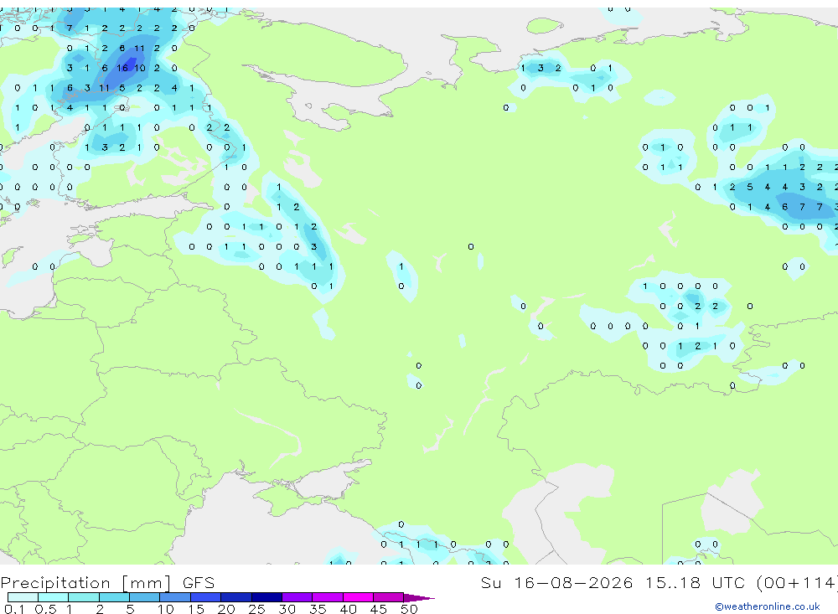The width and height of the screenshot is (838, 614).
Task: Click the 30–35 mm purple legend swatch
Action: [x=297, y=597]
